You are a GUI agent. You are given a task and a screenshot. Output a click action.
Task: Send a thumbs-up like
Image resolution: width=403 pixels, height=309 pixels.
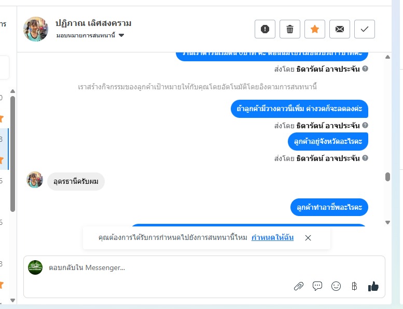click(x=373, y=286)
